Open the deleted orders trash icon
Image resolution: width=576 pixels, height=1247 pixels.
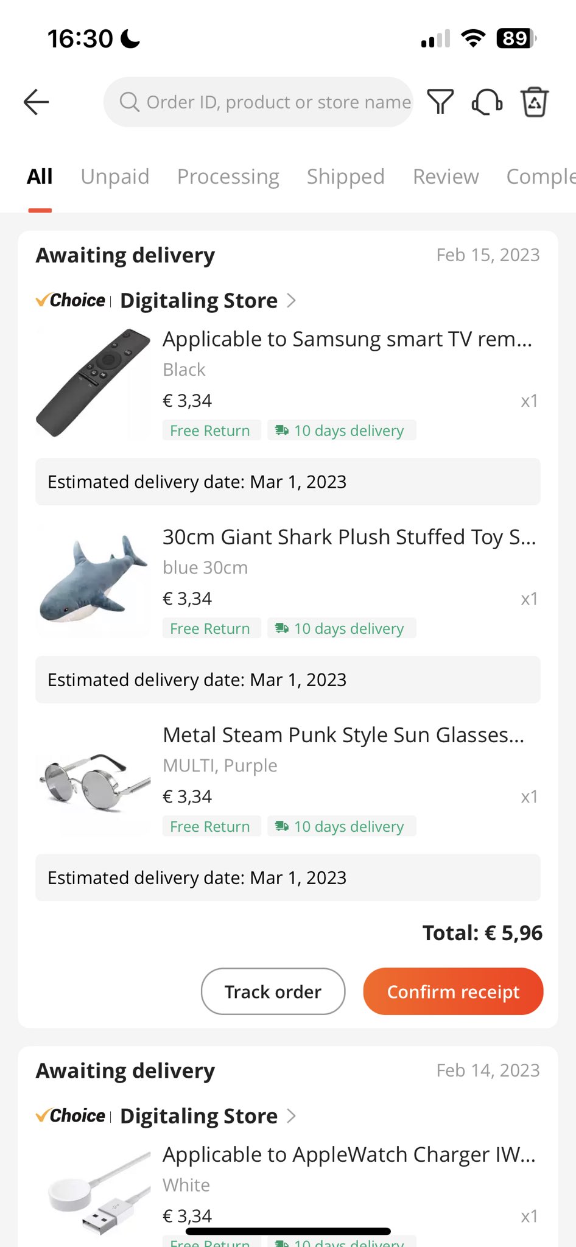pos(535,102)
